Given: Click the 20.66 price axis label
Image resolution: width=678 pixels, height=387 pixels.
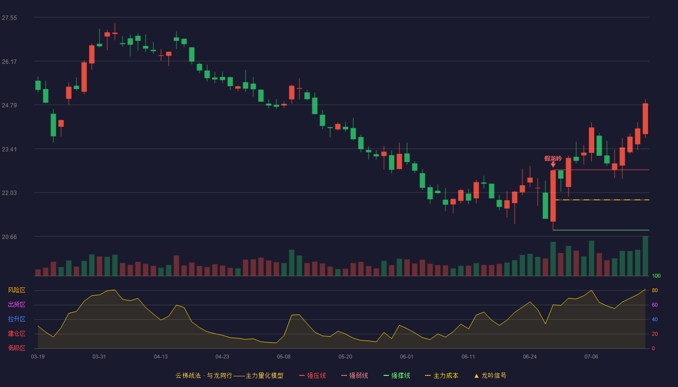Looking at the screenshot, I should click(x=9, y=237).
